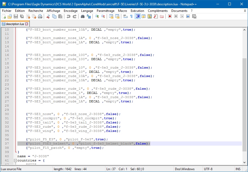Viewport: 248px width, 172px height.
Task: Click the name = "J-3038" line
Action: (x=33, y=156)
